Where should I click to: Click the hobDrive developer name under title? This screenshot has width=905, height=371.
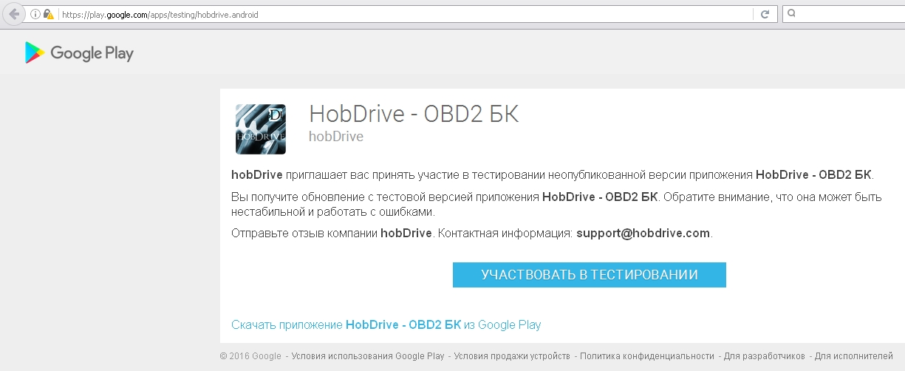point(336,137)
